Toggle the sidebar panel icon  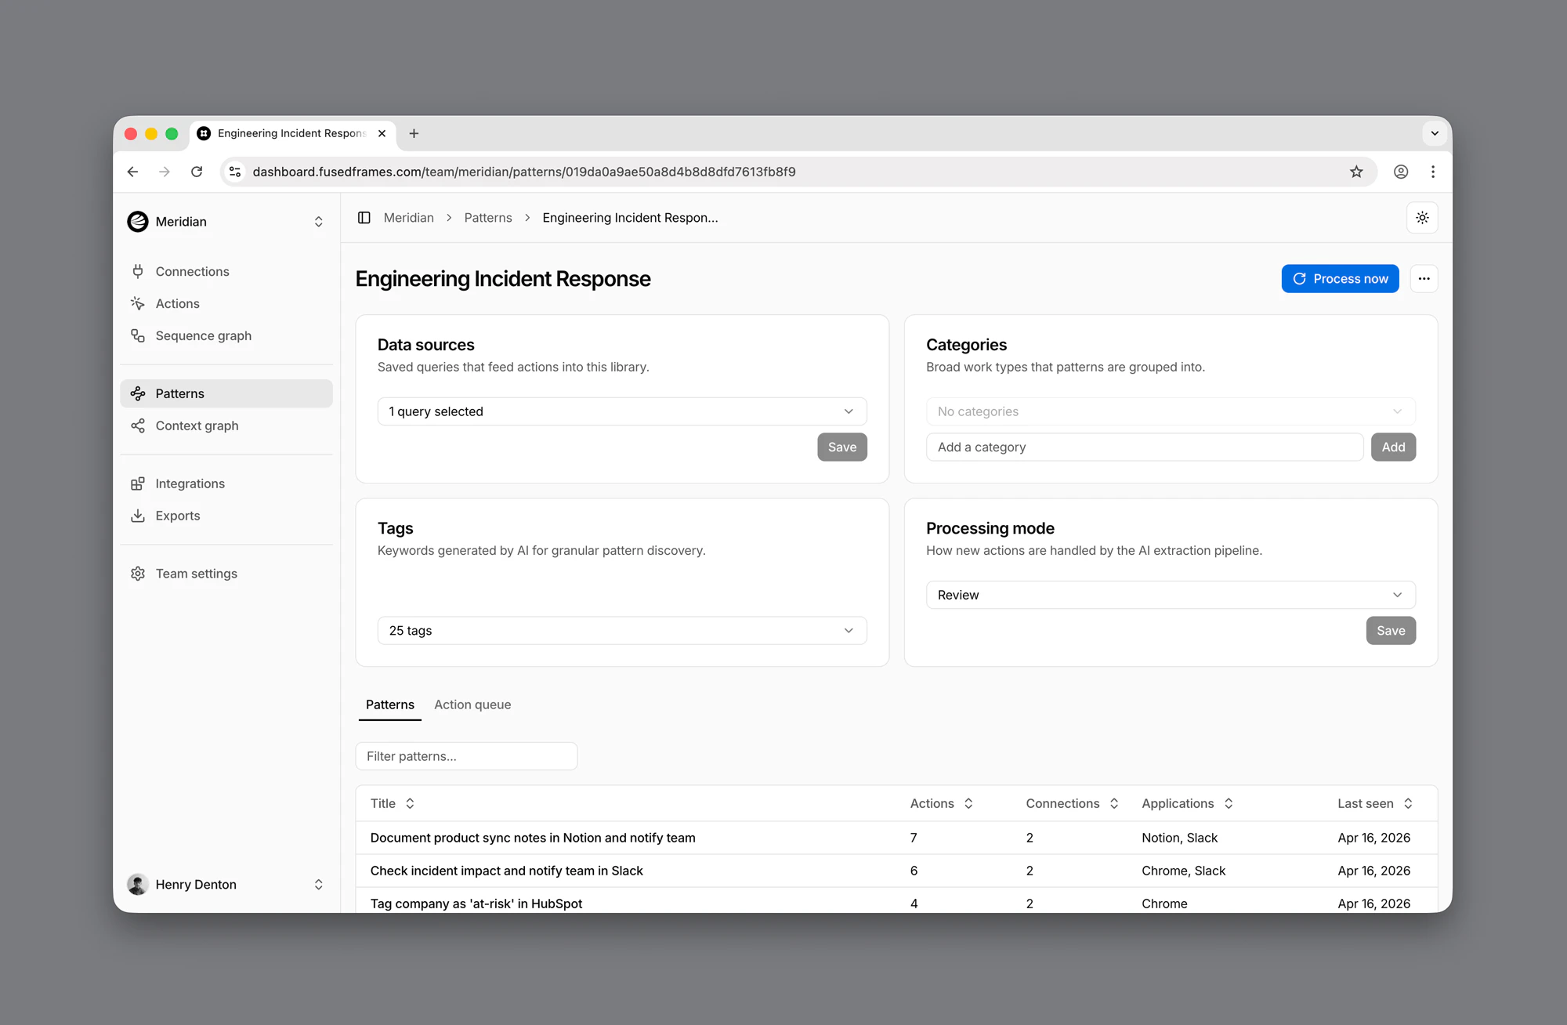(x=364, y=218)
